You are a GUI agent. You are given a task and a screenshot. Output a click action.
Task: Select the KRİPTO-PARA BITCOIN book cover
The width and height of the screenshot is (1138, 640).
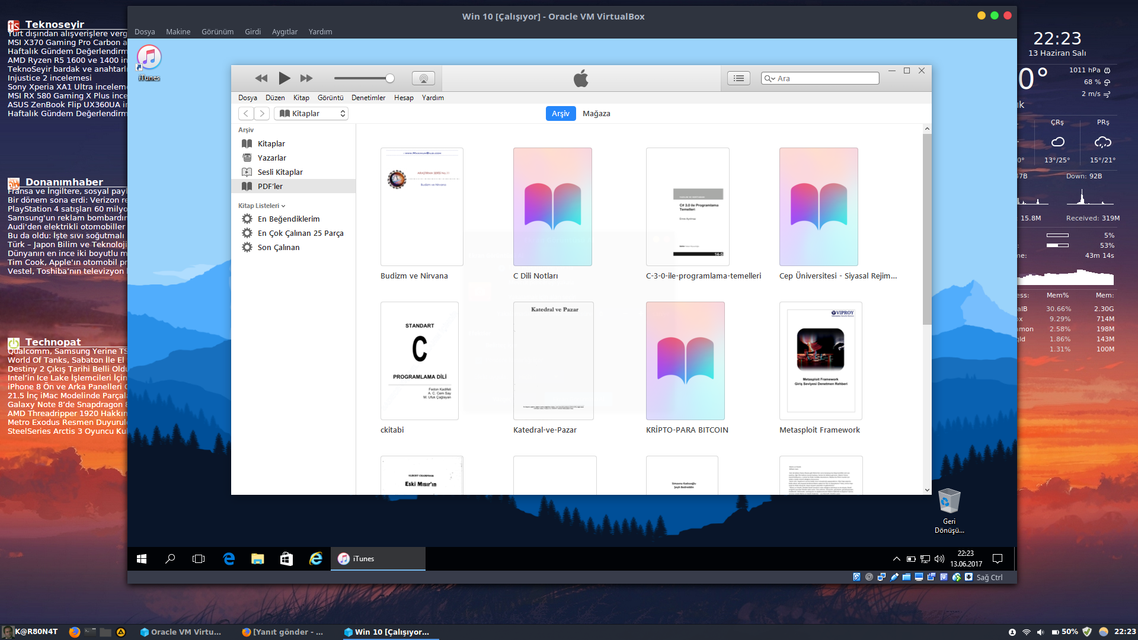pos(685,361)
